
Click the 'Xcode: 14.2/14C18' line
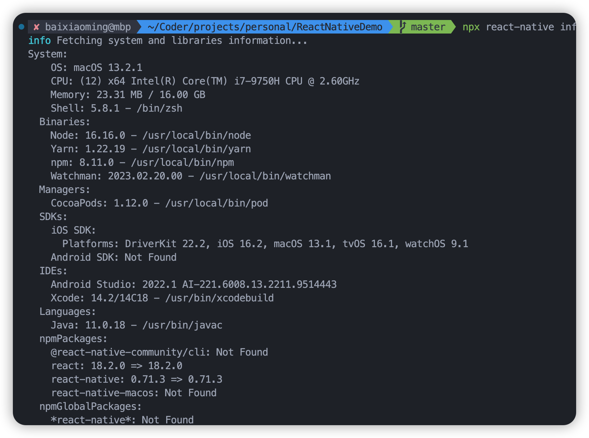162,298
